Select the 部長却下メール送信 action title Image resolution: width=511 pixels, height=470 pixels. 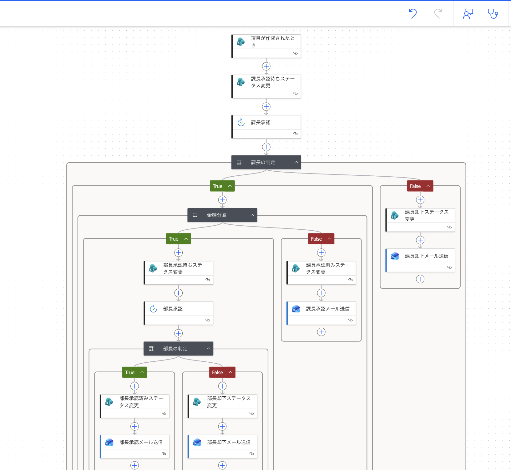pyautogui.click(x=229, y=442)
